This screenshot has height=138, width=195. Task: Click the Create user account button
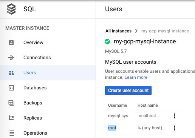(x=128, y=90)
